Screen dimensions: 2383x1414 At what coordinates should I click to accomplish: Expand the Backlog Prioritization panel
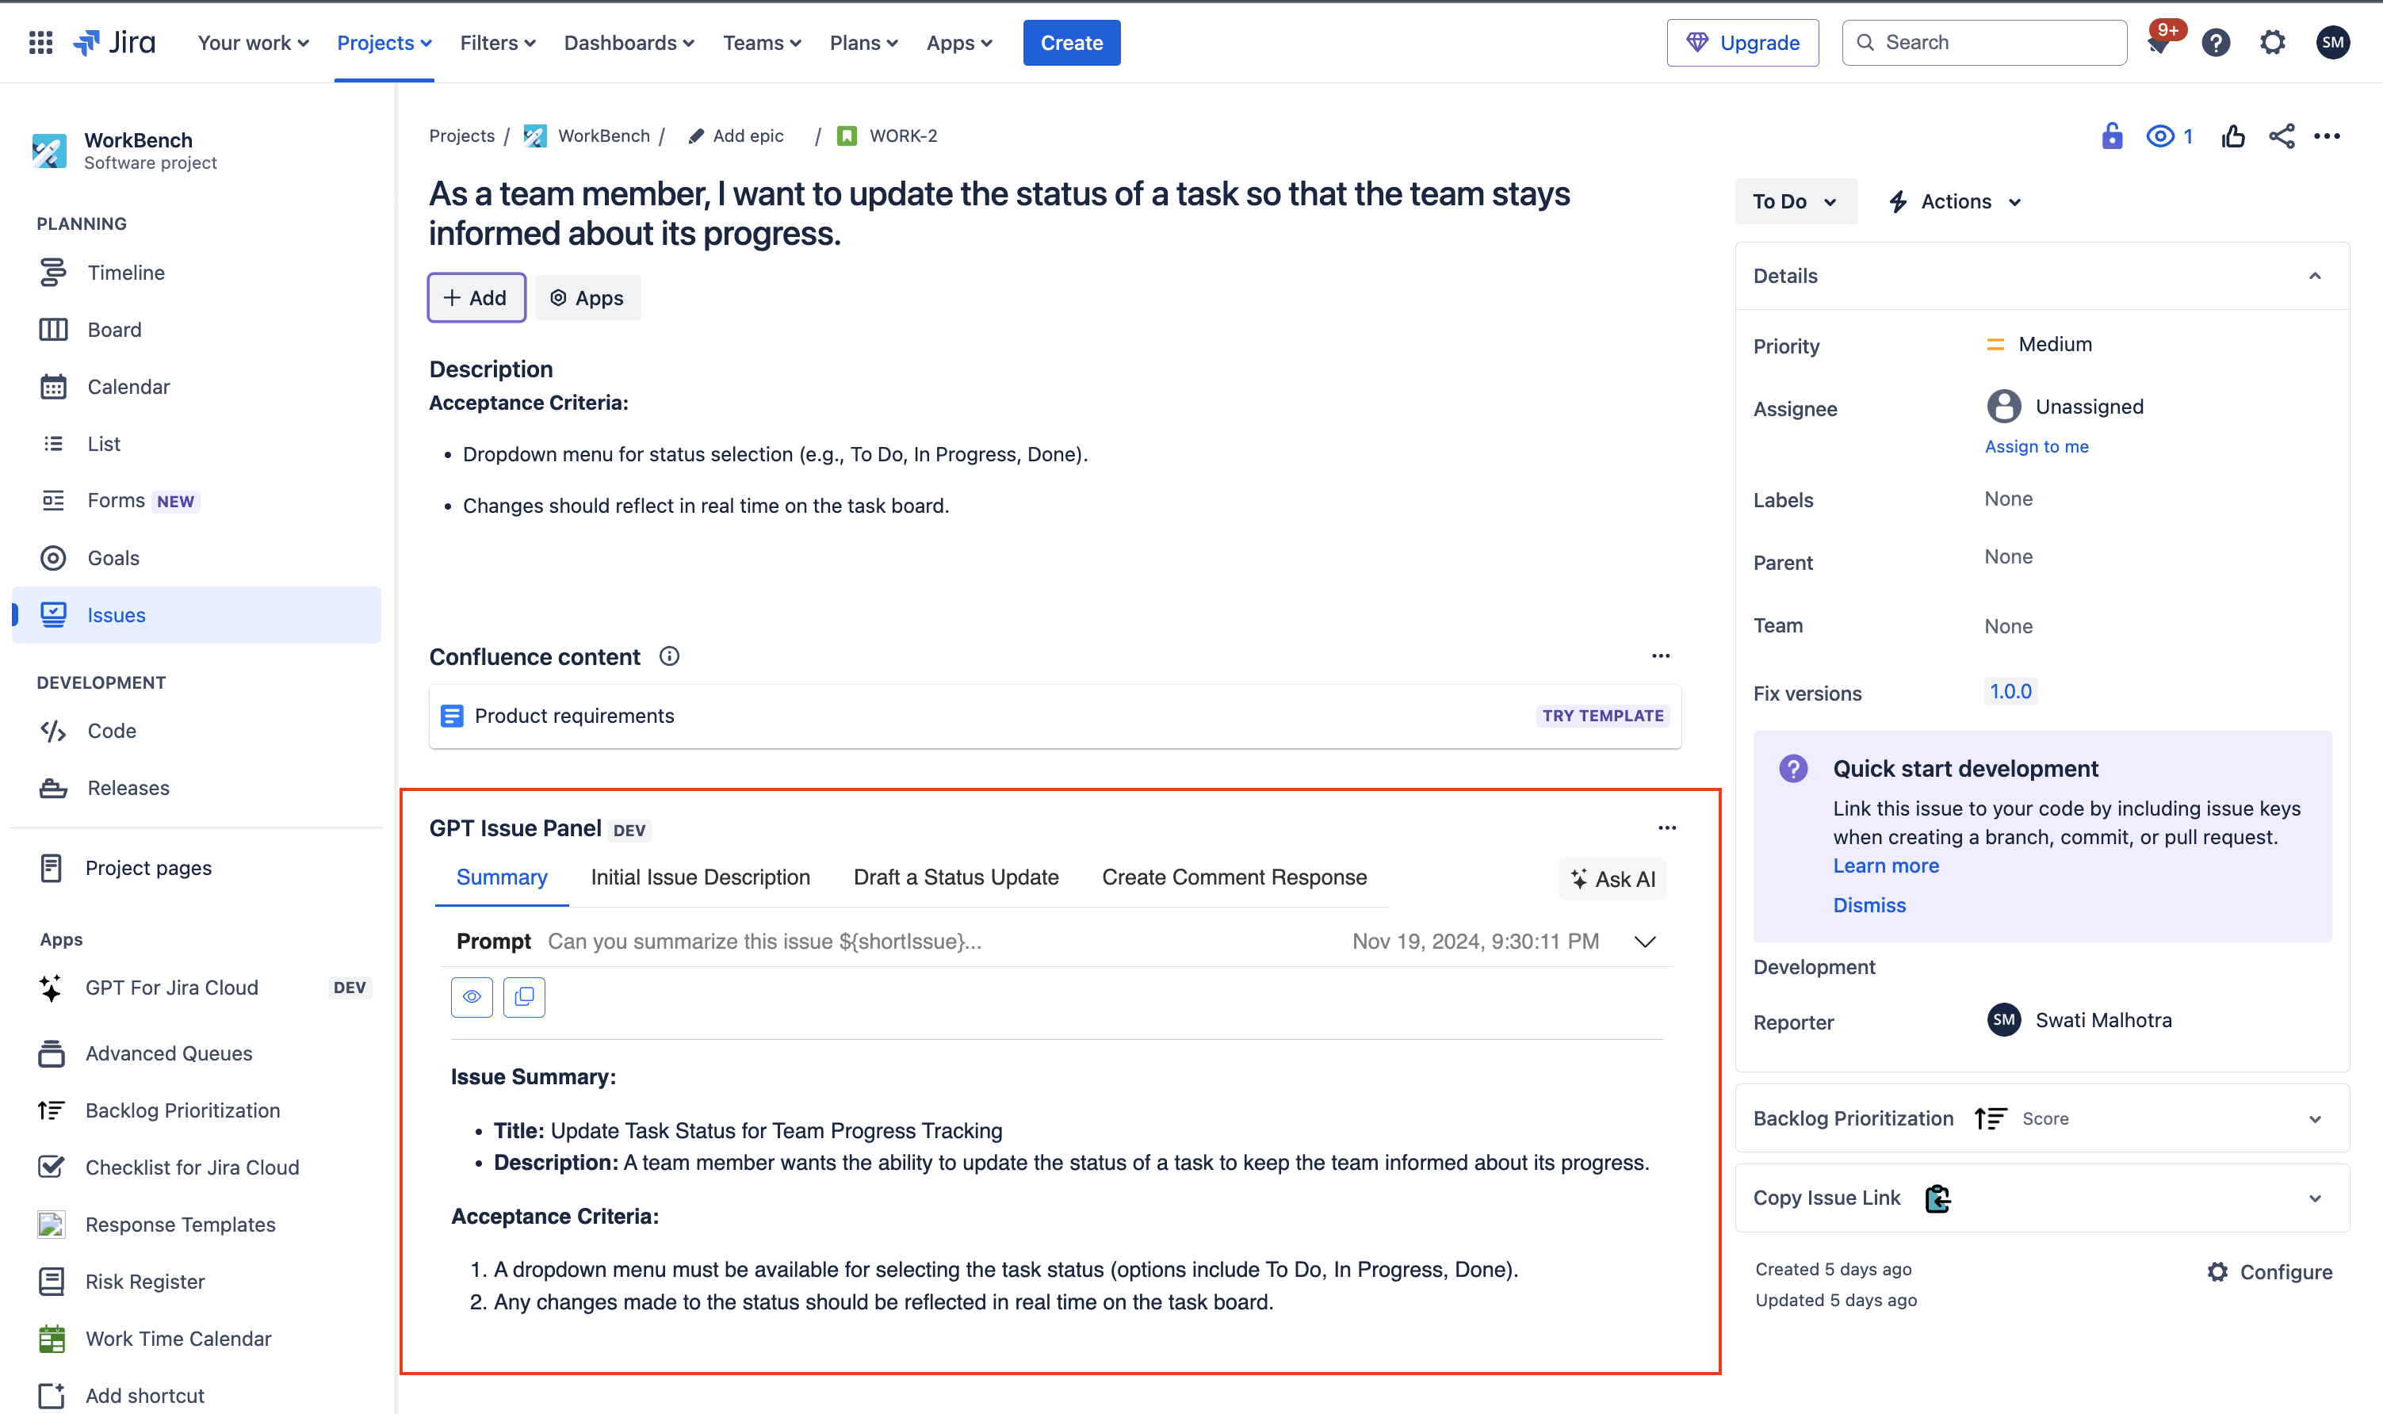[2314, 1118]
